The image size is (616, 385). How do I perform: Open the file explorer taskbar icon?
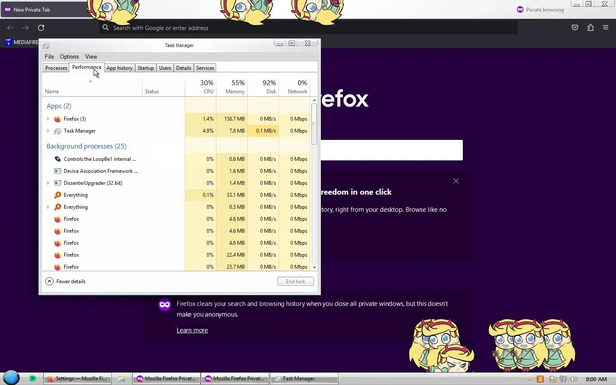(x=122, y=379)
